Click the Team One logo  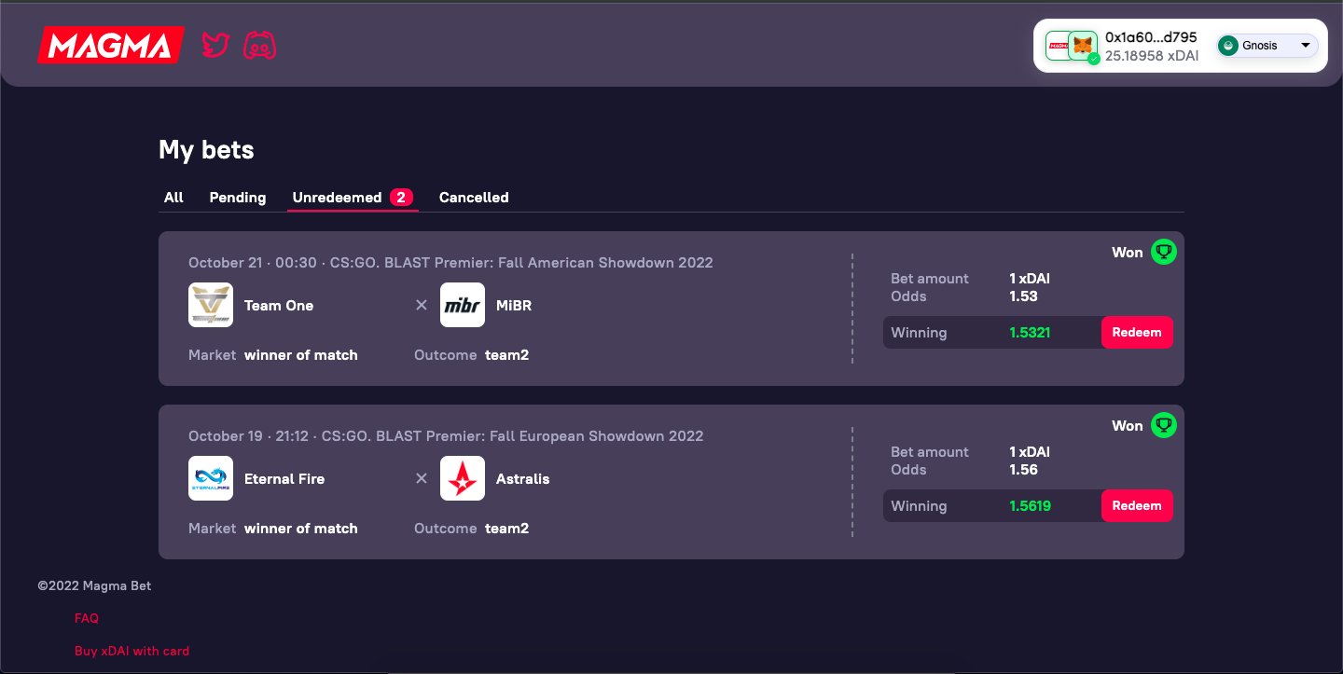[x=211, y=305]
